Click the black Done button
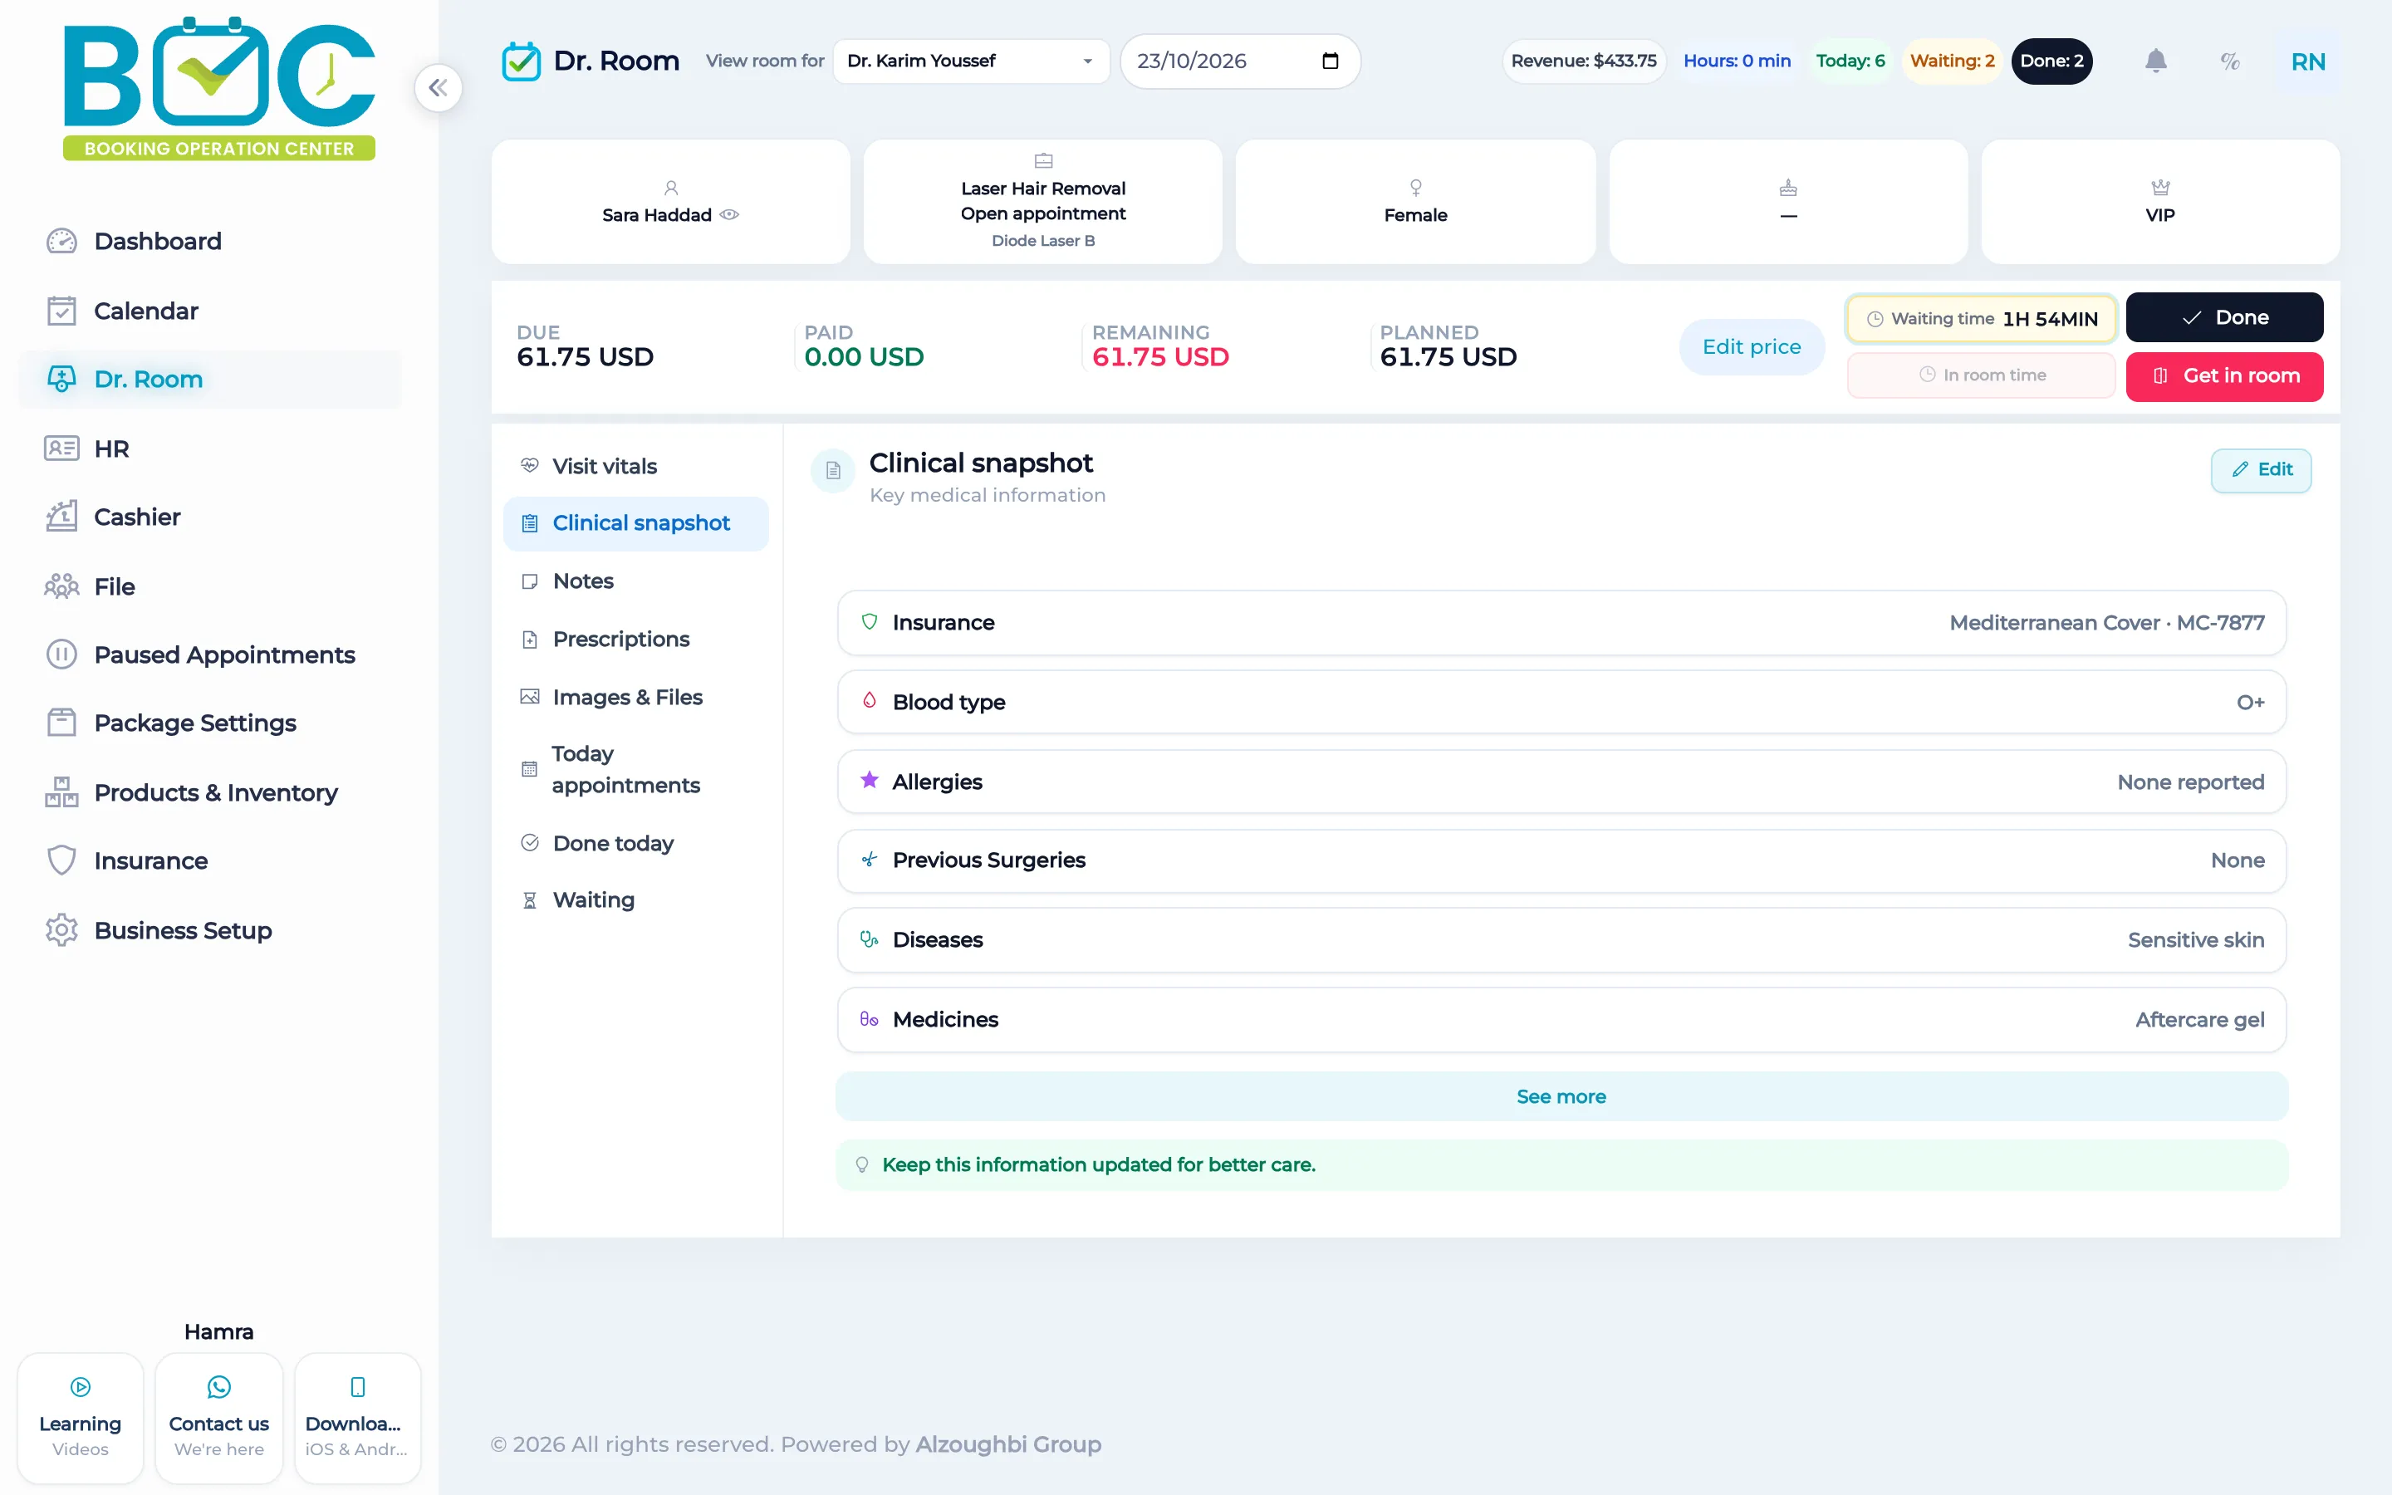 2224,317
